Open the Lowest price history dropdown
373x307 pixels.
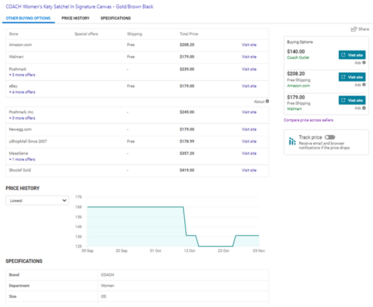[x=37, y=201]
